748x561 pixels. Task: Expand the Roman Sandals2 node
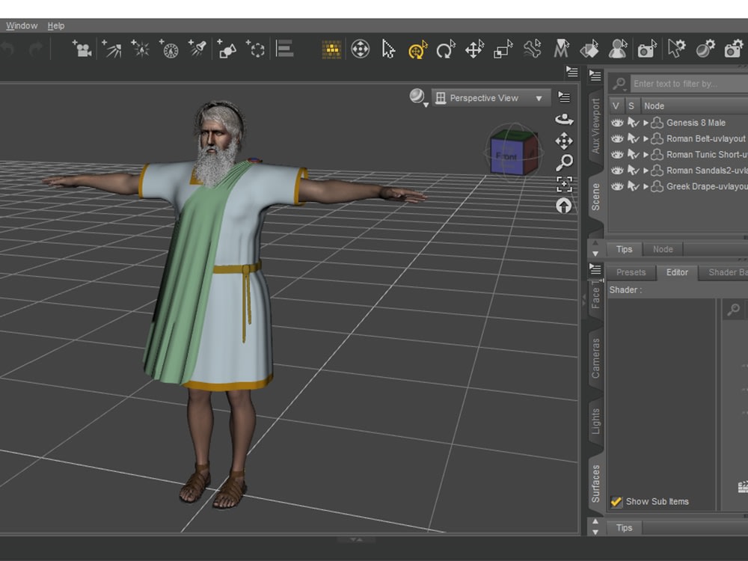point(646,171)
